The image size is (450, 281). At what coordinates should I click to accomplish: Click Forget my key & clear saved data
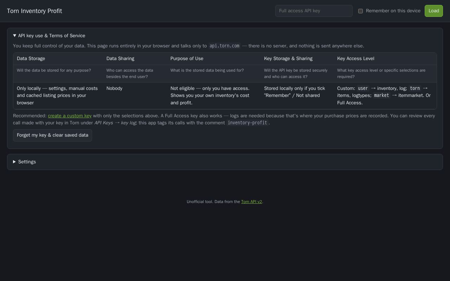pyautogui.click(x=52, y=135)
